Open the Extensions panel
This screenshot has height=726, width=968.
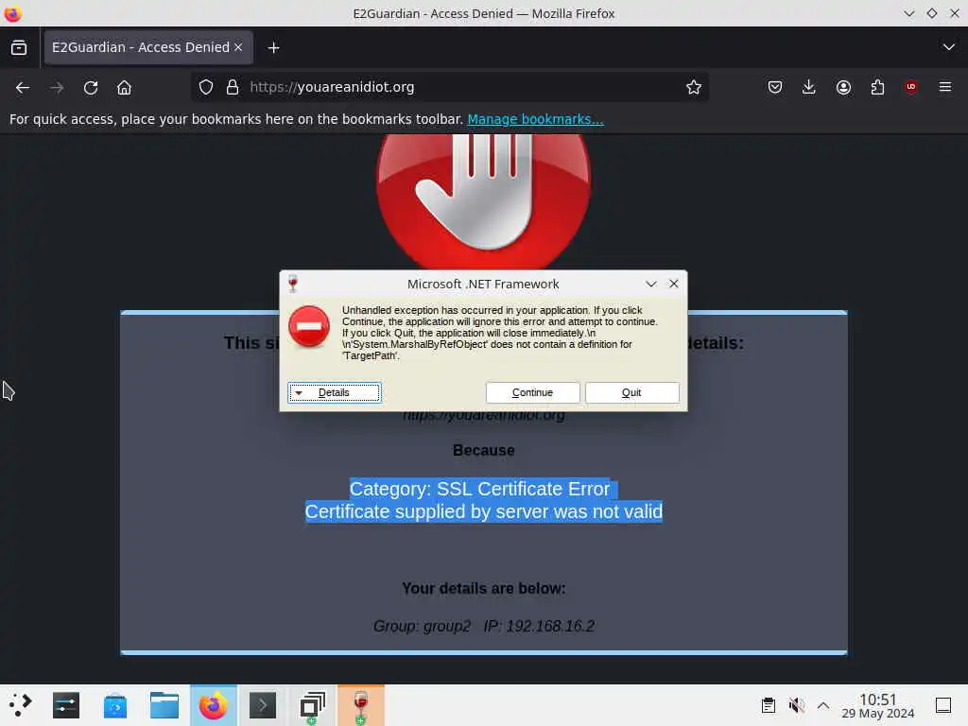click(877, 87)
